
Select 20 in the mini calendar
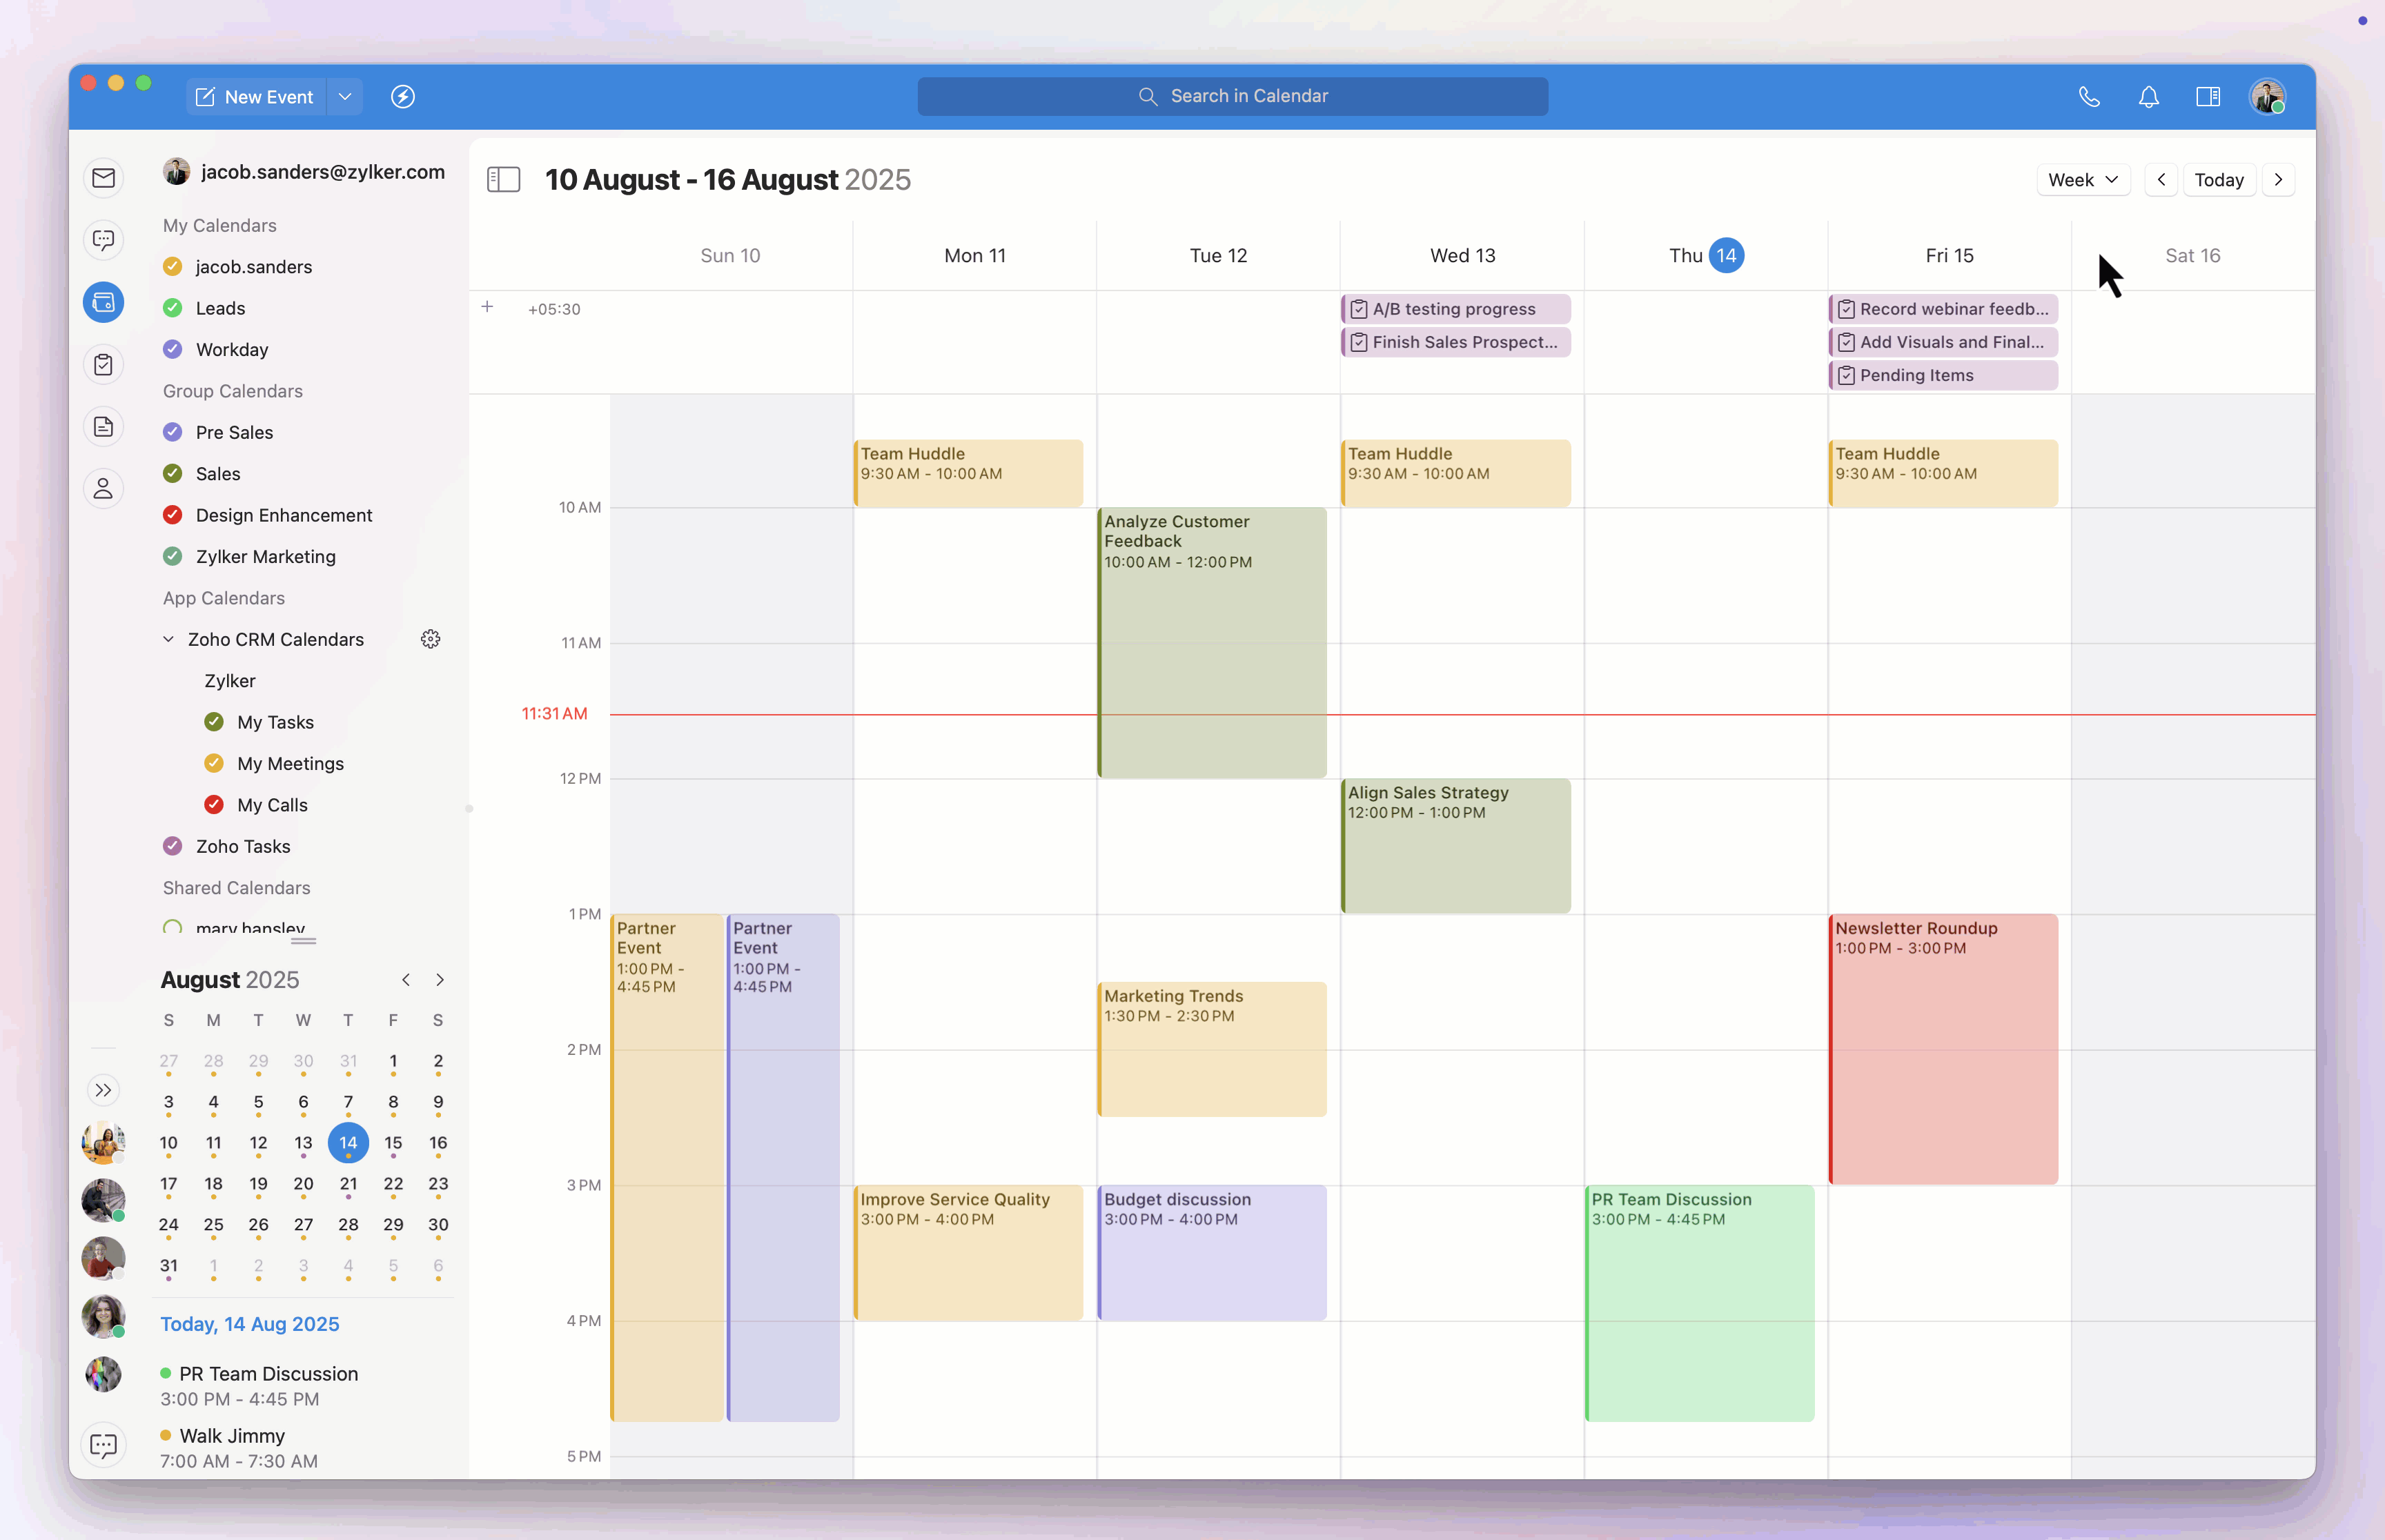pos(303,1184)
